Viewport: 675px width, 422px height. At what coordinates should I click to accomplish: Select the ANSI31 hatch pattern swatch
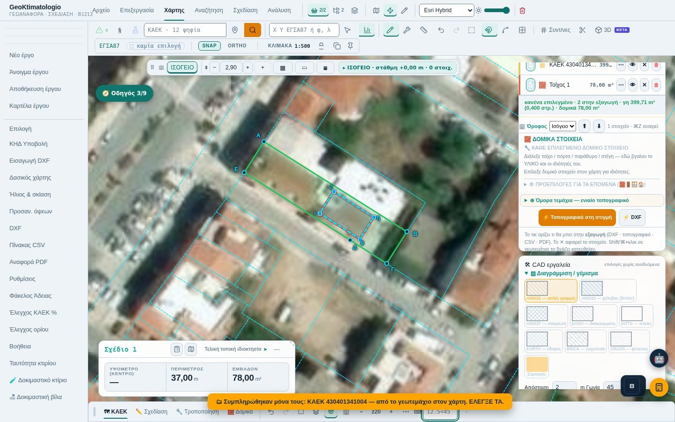551,291
